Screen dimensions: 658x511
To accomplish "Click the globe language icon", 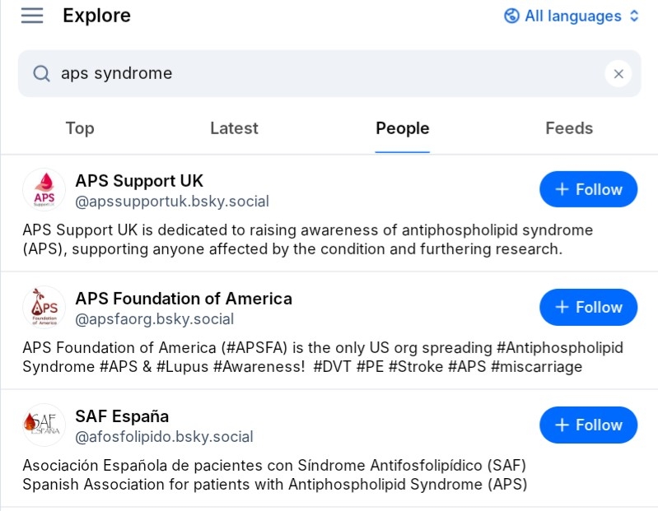I will point(511,16).
